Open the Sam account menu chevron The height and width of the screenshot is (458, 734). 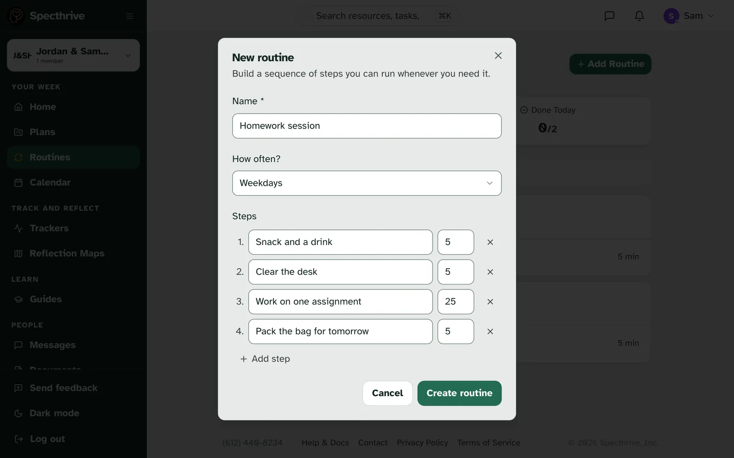pyautogui.click(x=711, y=16)
